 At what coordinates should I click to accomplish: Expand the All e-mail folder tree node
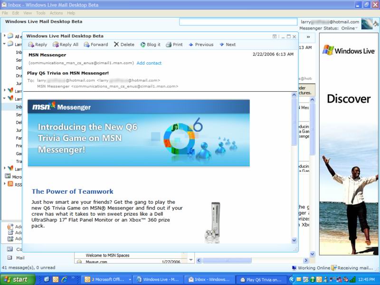tap(4, 36)
